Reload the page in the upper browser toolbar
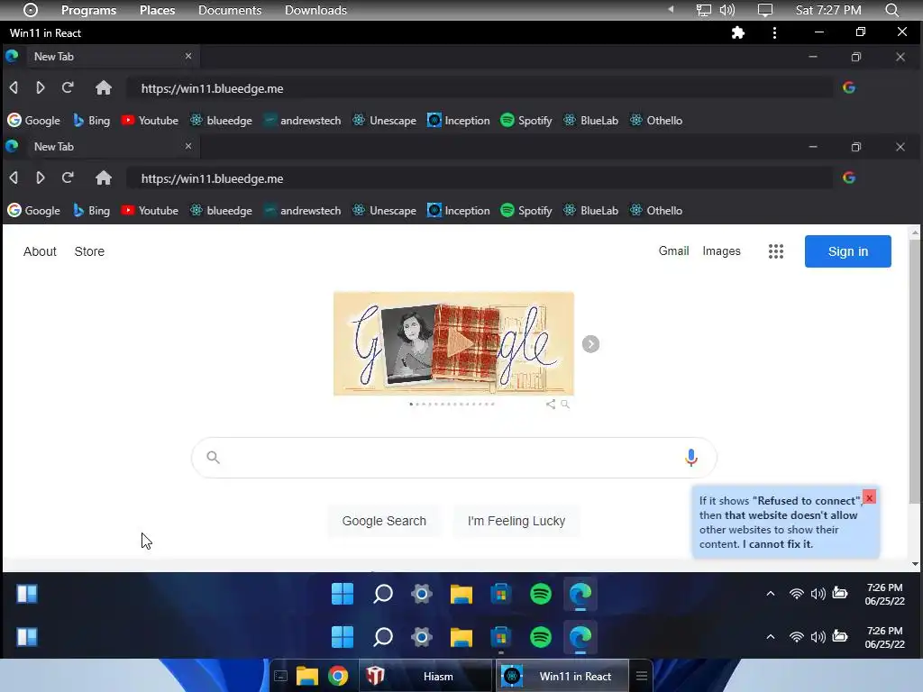This screenshot has width=923, height=692. 68,87
